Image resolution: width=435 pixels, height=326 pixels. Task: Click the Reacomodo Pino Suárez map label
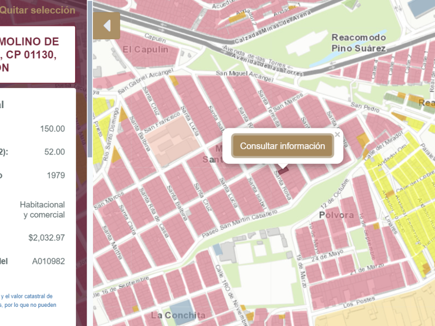tap(359, 42)
